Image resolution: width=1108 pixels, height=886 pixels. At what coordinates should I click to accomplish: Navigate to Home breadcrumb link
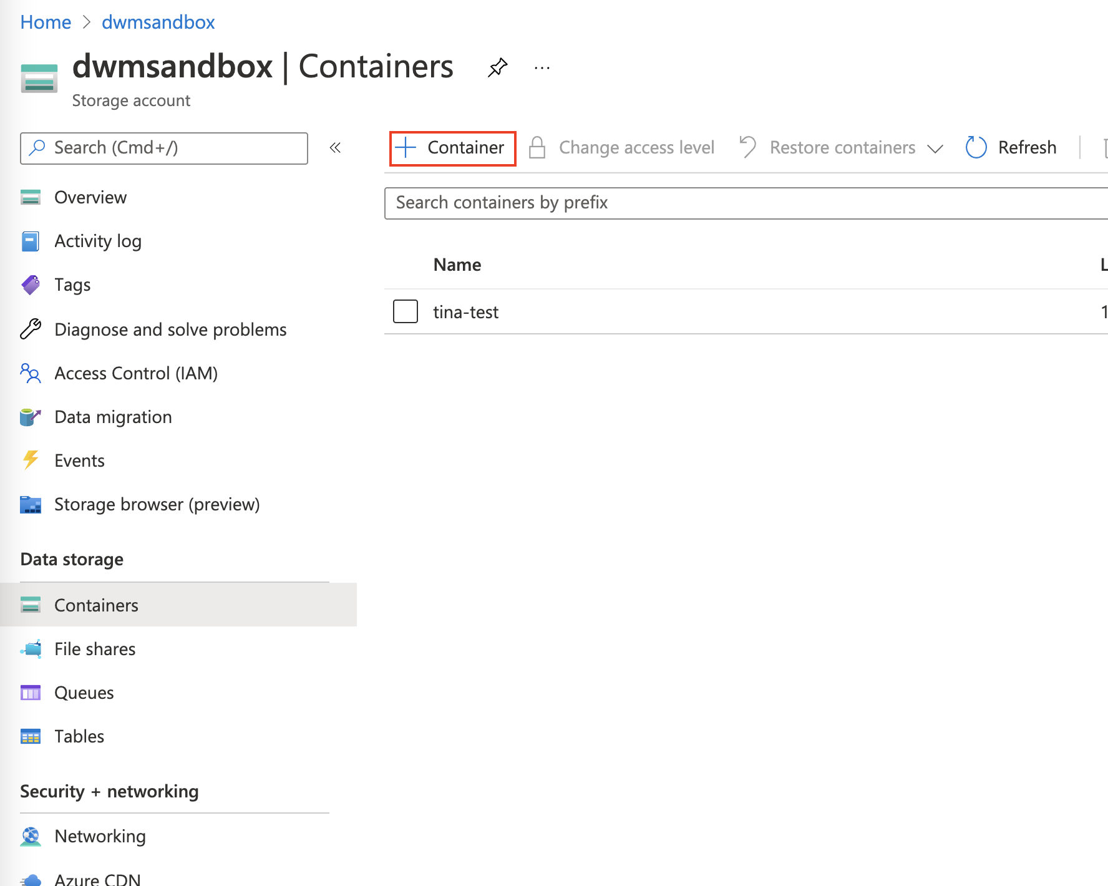46,22
